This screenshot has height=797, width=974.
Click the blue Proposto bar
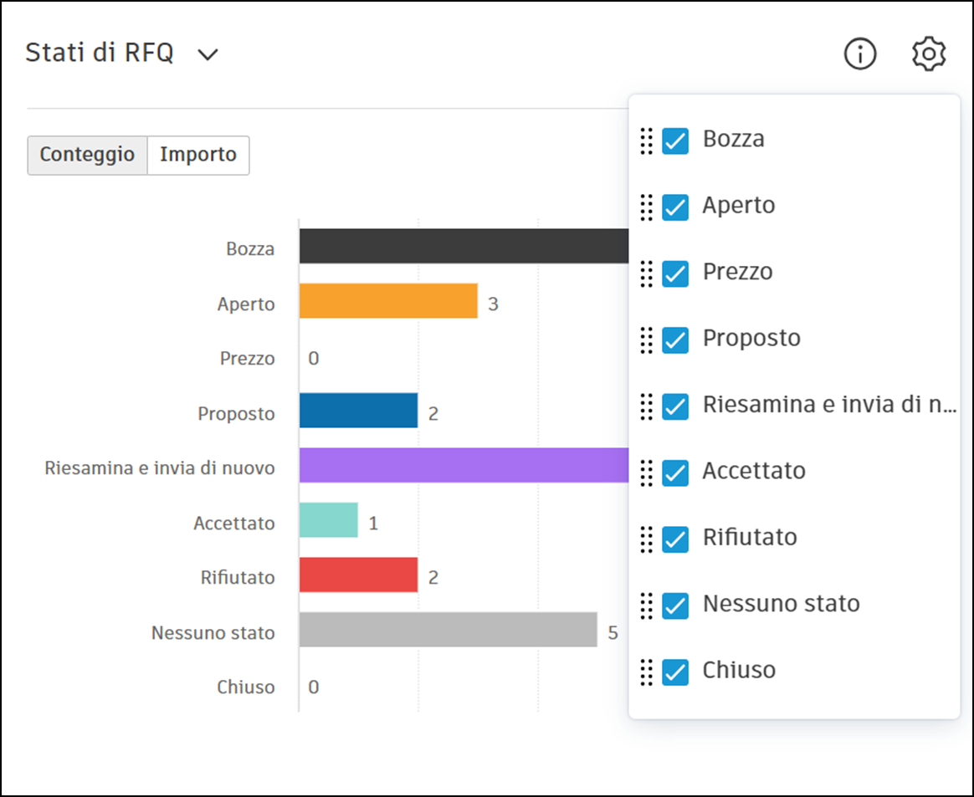pos(358,411)
